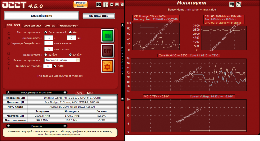
Task: Click the Core #0 temperature legend
Action: point(173,55)
